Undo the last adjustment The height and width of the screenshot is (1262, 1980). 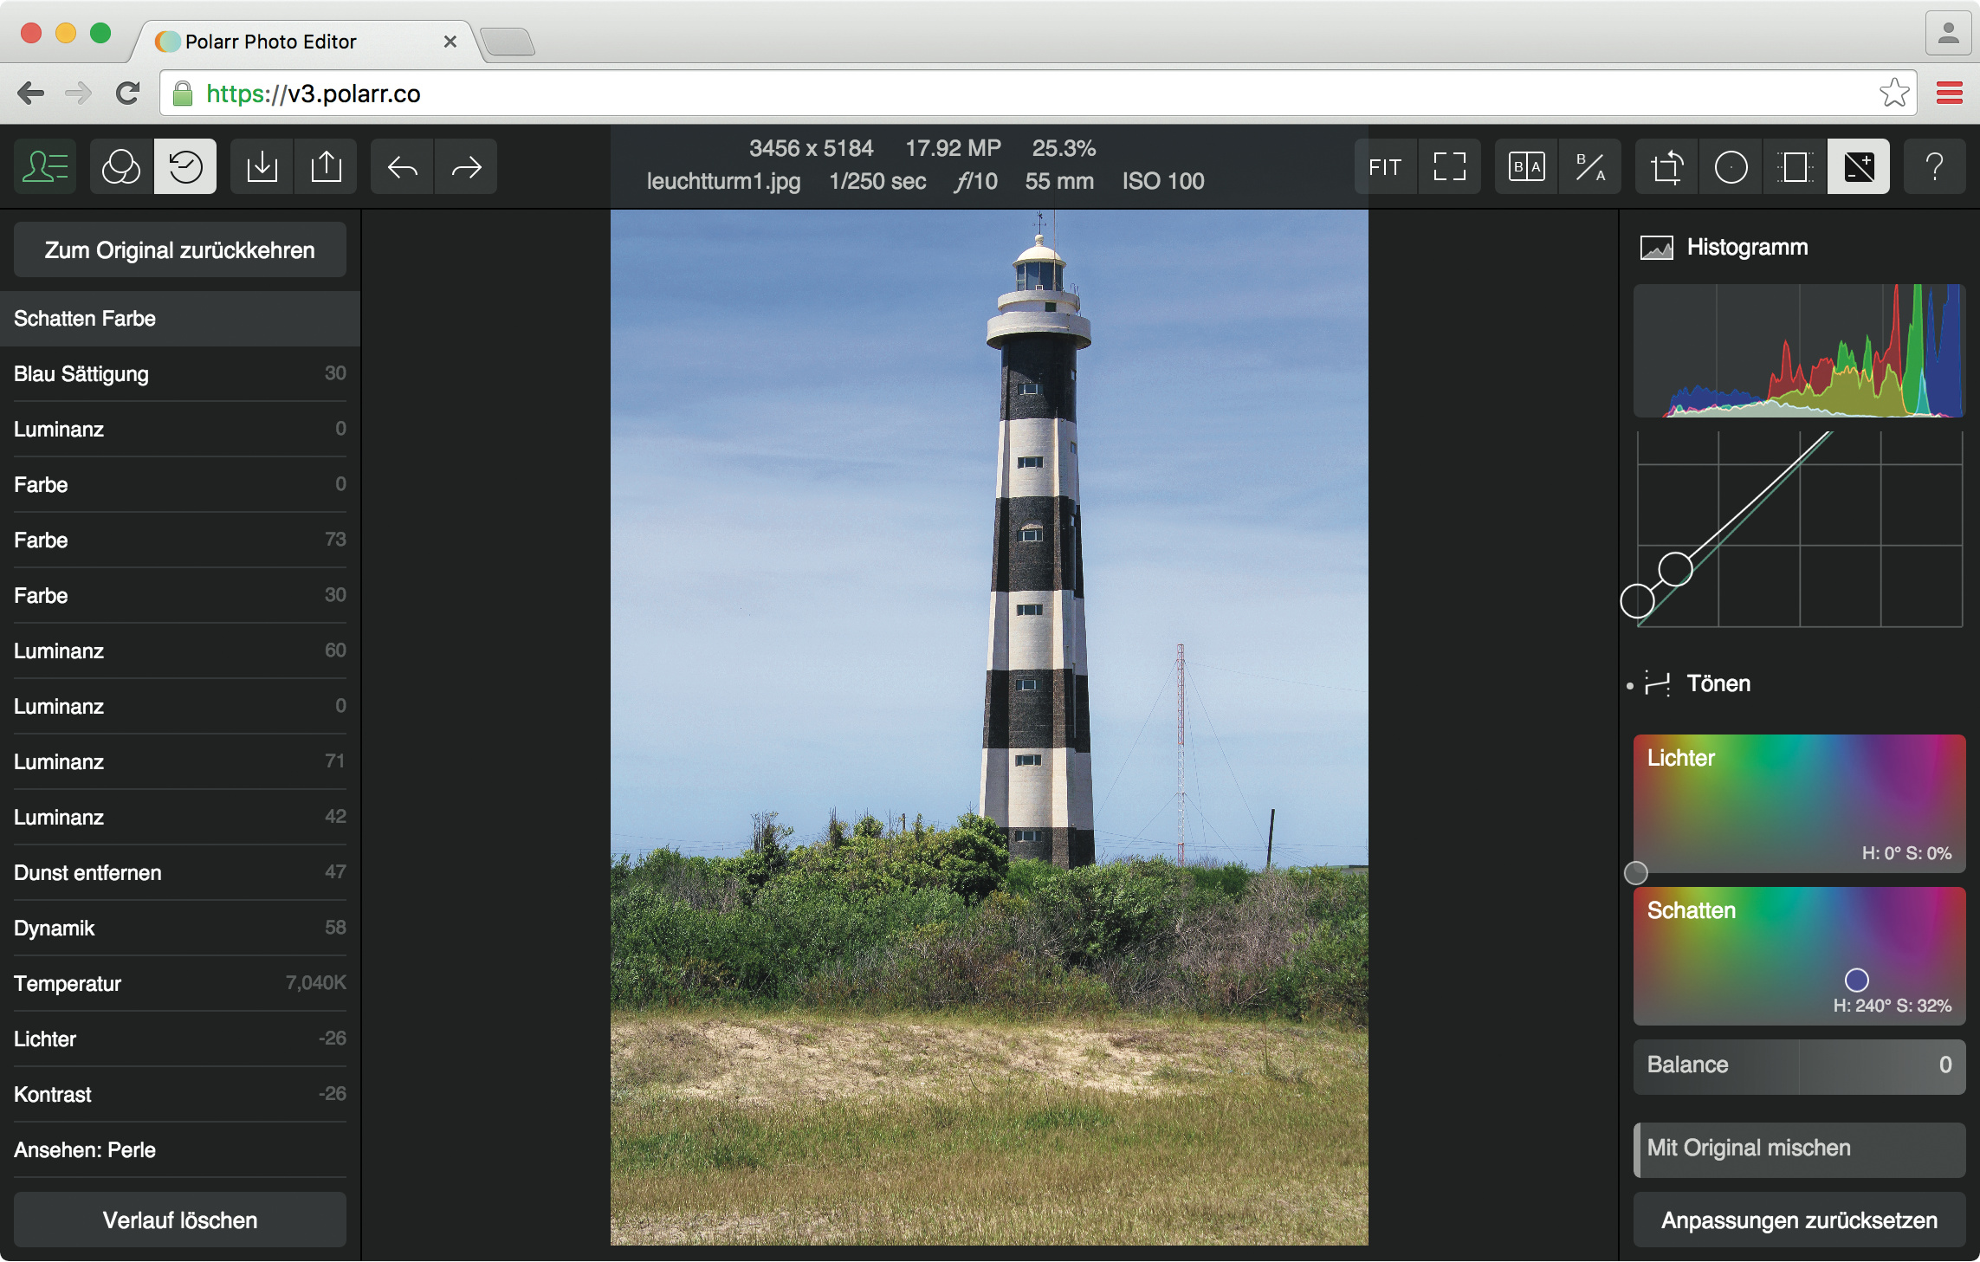[x=403, y=166]
